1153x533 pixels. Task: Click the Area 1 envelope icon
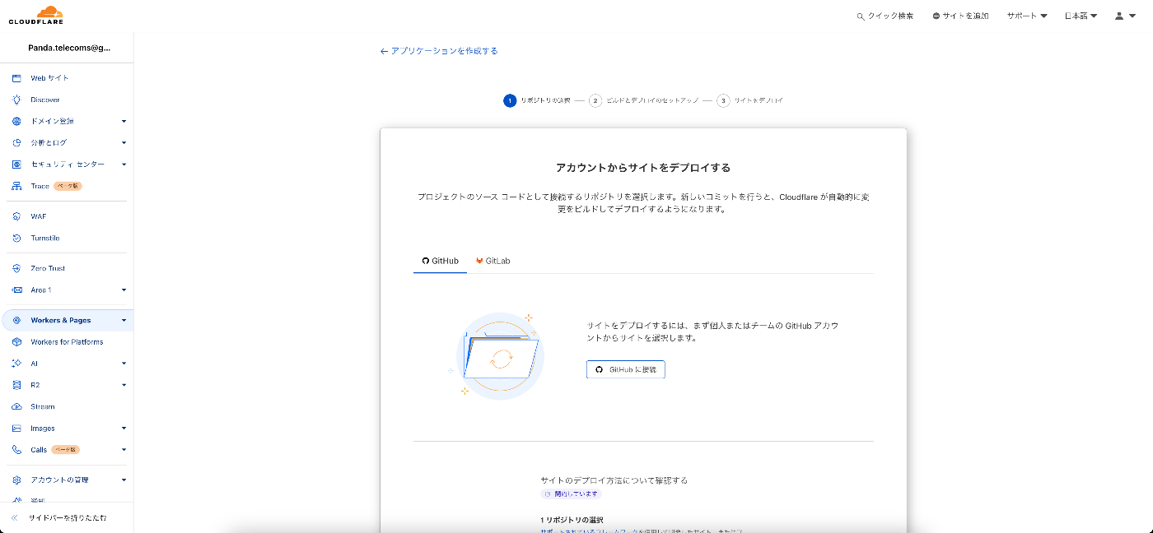[x=16, y=290]
